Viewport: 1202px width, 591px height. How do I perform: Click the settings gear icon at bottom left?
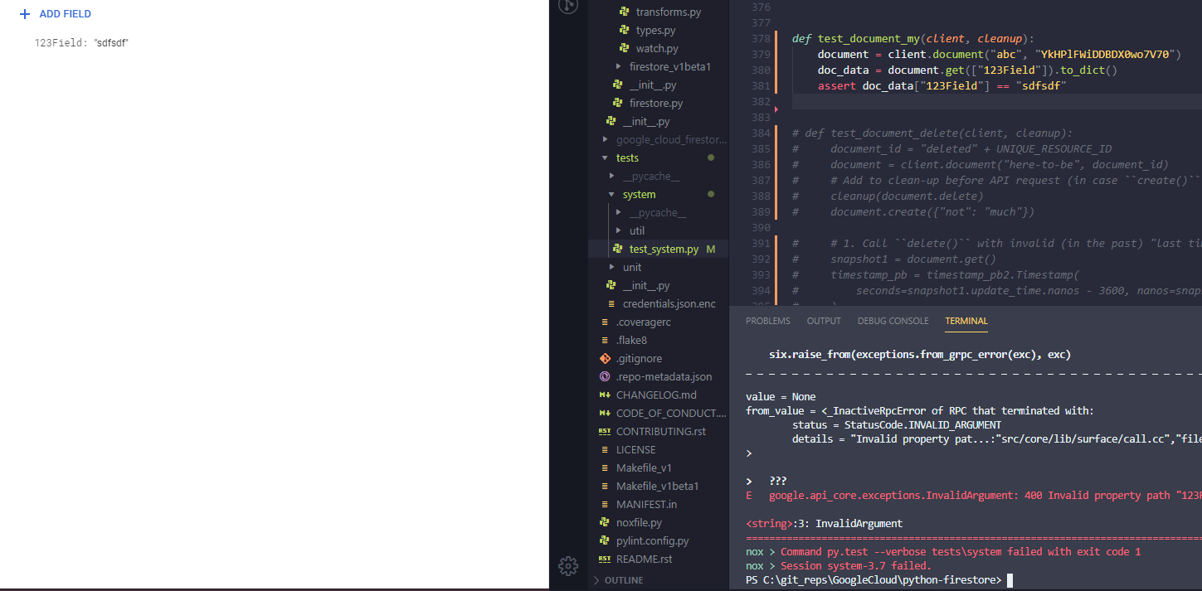pos(567,565)
